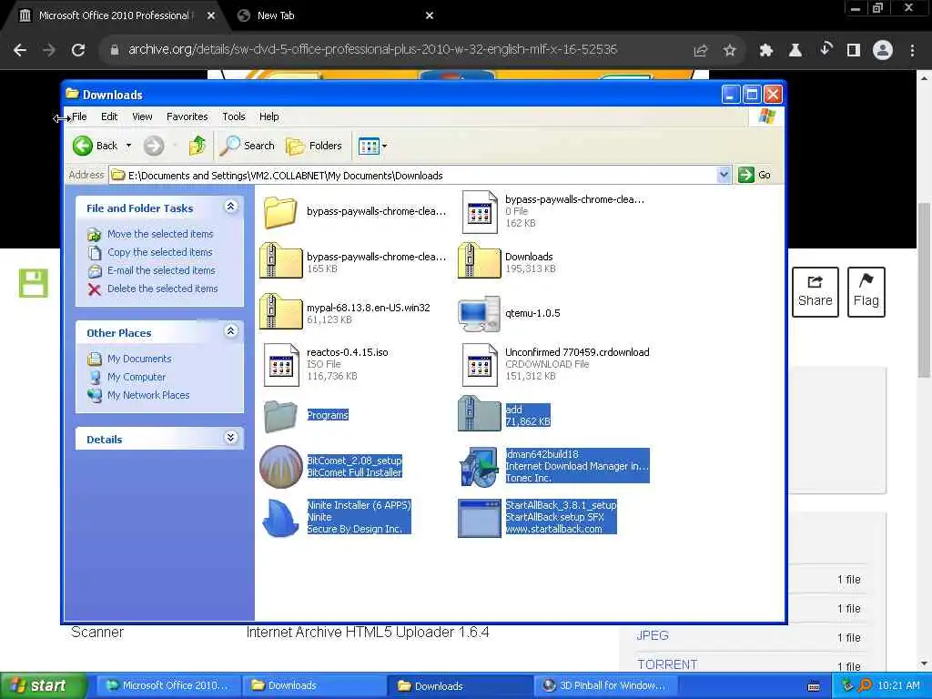Click the green Back arrow in Explorer
932x699 pixels.
click(x=83, y=146)
